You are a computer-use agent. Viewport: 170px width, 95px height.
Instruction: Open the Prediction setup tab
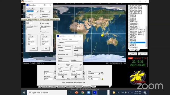(70, 87)
